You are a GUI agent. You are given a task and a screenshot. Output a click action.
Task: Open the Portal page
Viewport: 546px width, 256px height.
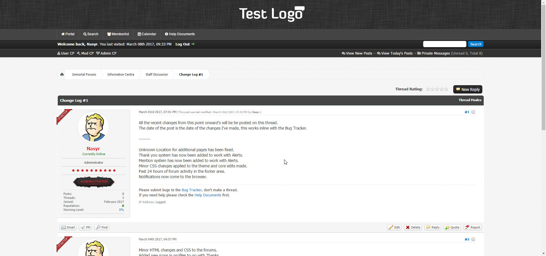click(68, 34)
